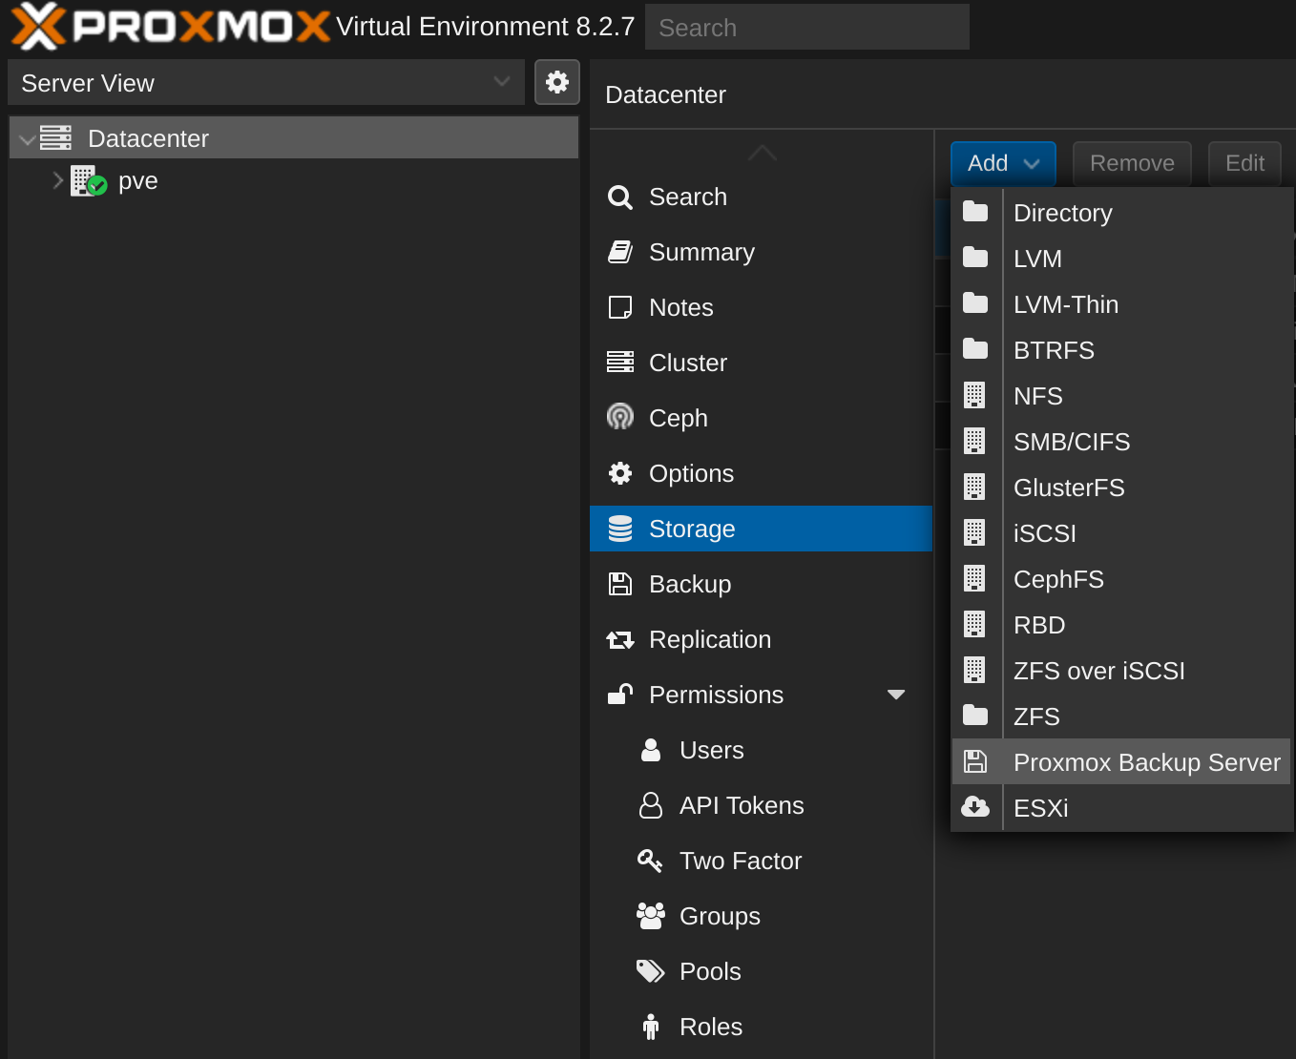Open the Server View settings gear

(x=557, y=82)
